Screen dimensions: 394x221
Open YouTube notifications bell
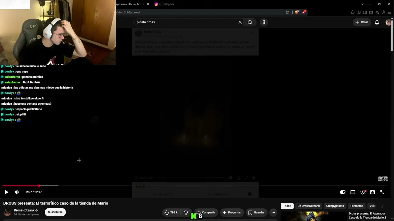(x=377, y=22)
